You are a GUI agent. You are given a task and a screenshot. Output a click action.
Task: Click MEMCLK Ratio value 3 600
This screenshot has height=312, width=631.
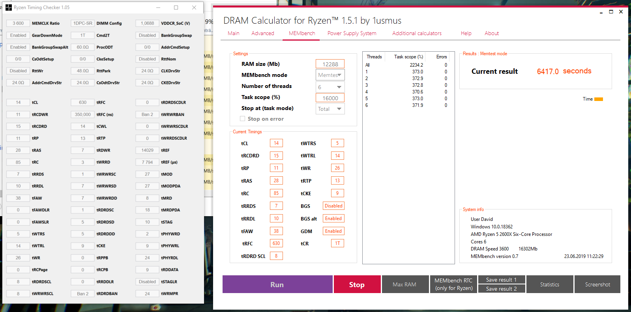pyautogui.click(x=18, y=23)
